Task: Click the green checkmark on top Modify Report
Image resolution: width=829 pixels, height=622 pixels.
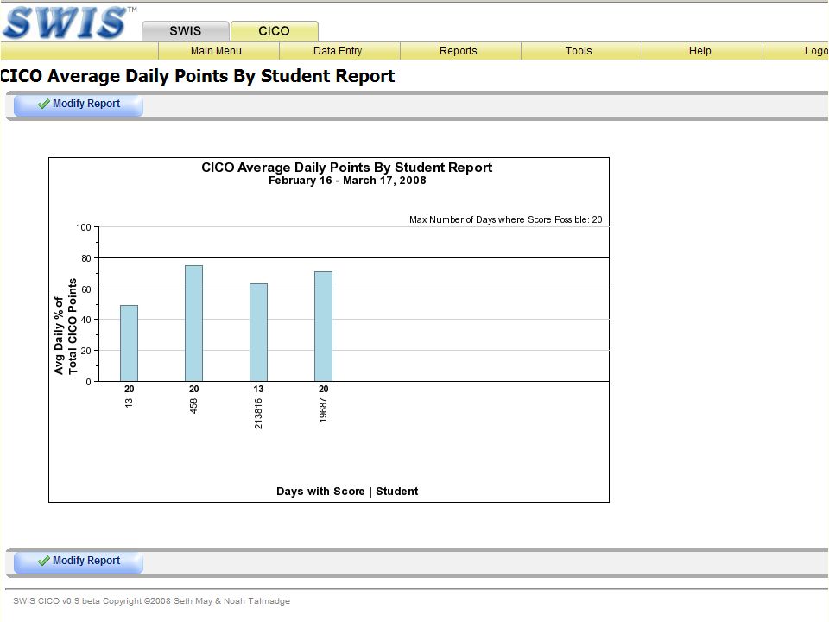Action: (x=44, y=105)
